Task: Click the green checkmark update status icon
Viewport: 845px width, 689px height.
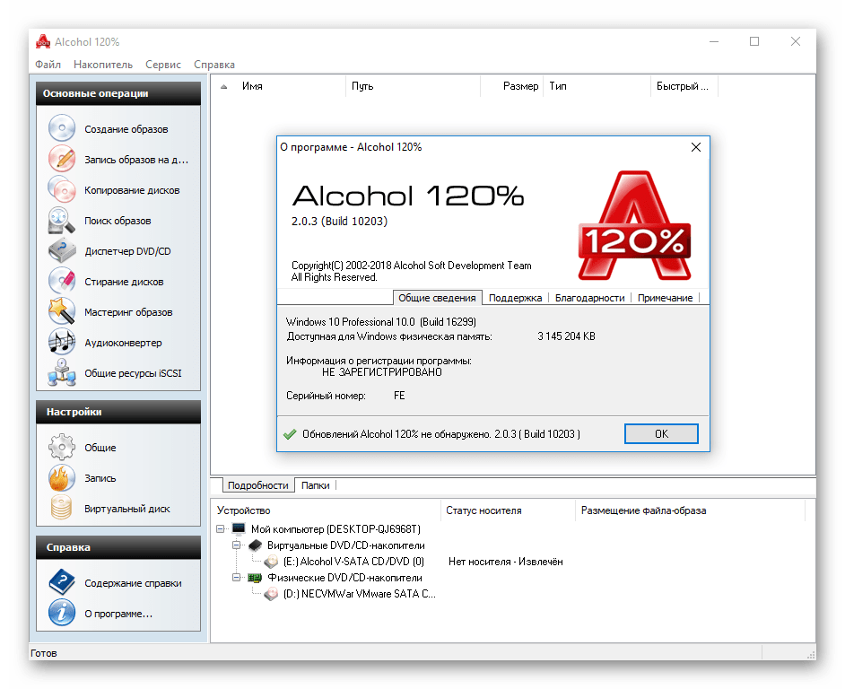Action: 290,434
